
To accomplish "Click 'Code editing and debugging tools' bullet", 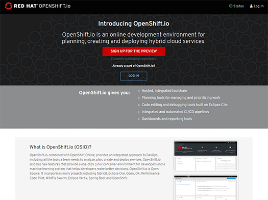I will (185, 105).
